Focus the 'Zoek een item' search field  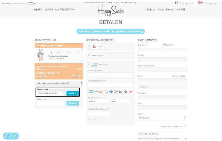(x=187, y=3)
